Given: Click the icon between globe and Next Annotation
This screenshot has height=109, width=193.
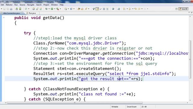Looking at the screenshot, I should click(119, 9).
